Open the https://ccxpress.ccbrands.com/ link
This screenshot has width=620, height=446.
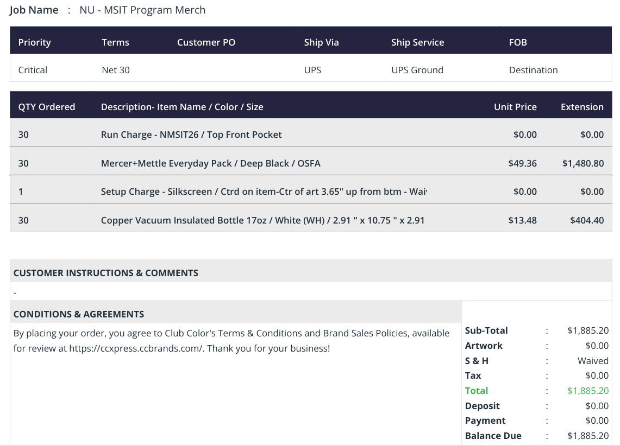pyautogui.click(x=136, y=348)
